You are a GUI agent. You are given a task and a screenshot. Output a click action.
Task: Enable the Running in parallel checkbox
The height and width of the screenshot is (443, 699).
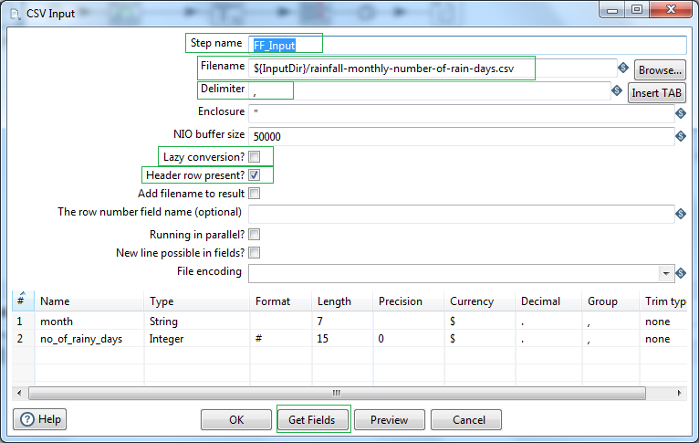(254, 235)
